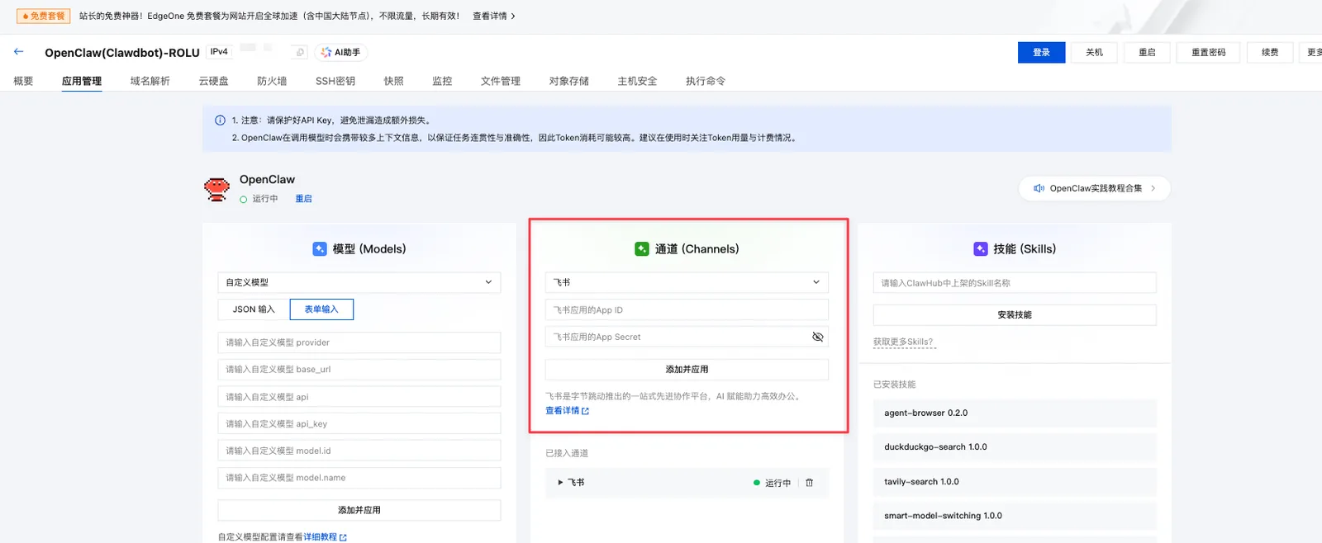This screenshot has width=1322, height=543.
Task: Select the JSON 输入 option
Action: [254, 309]
